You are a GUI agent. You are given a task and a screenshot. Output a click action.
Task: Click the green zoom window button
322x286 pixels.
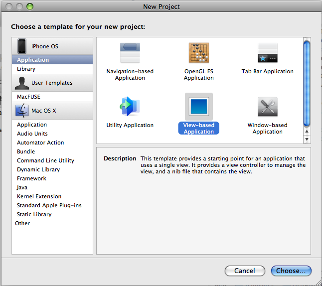click(x=30, y=6)
